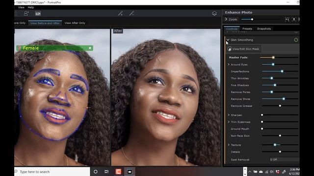This screenshot has height=176, width=314.
Task: Click the Remove Pores slider handle
Action: click(x=272, y=92)
